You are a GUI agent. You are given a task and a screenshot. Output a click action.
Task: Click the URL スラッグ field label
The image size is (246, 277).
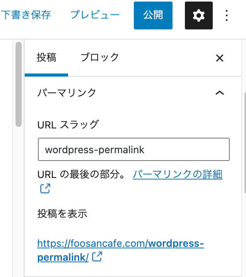(x=68, y=125)
